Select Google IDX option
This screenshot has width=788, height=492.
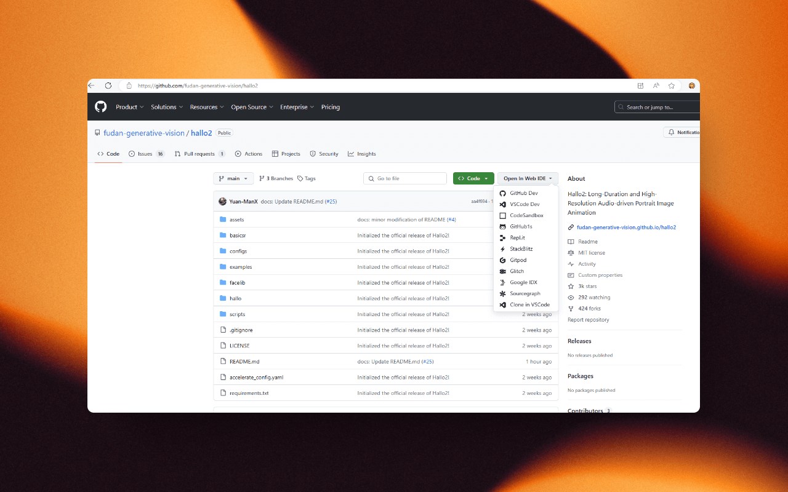coord(526,282)
